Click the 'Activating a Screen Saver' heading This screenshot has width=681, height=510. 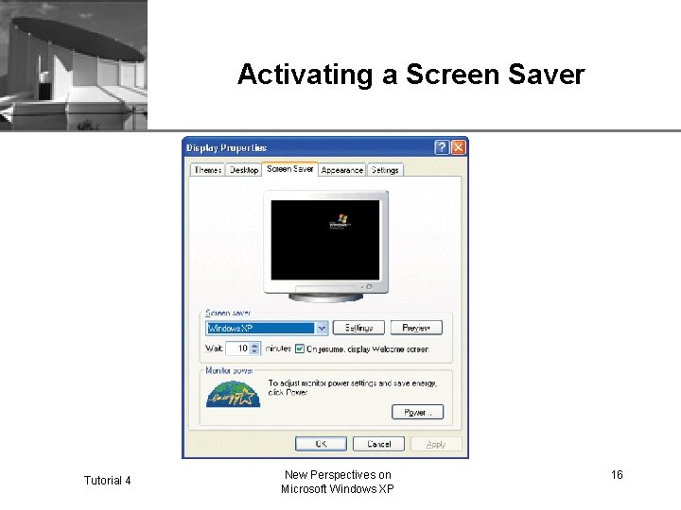pos(410,75)
